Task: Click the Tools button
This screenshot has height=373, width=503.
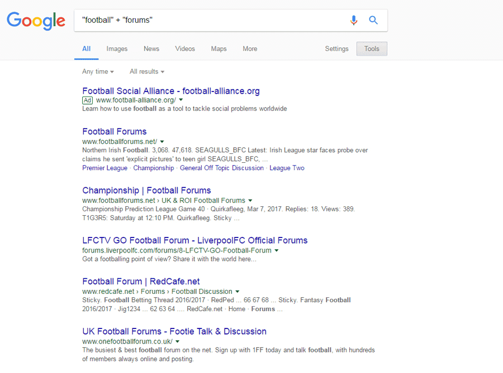Action: pos(372,49)
